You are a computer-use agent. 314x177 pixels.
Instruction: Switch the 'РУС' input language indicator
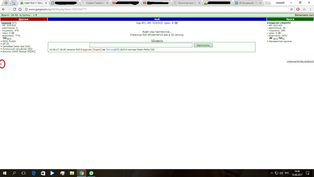click(x=287, y=173)
